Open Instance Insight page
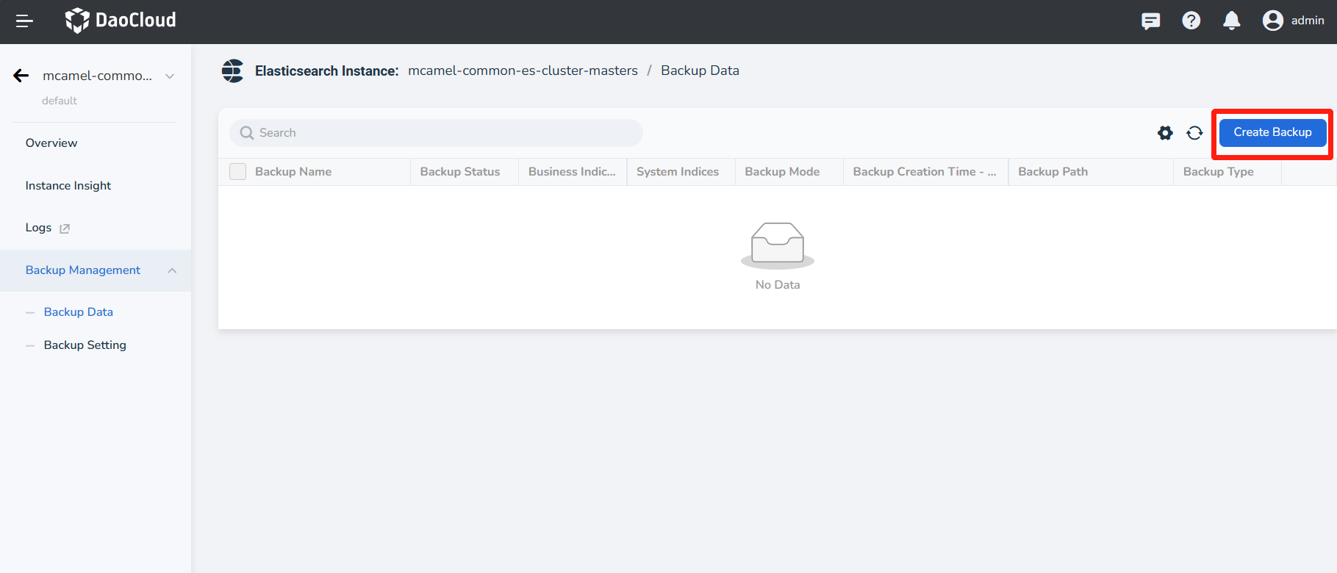Screen dimensions: 1337x573 [68, 186]
